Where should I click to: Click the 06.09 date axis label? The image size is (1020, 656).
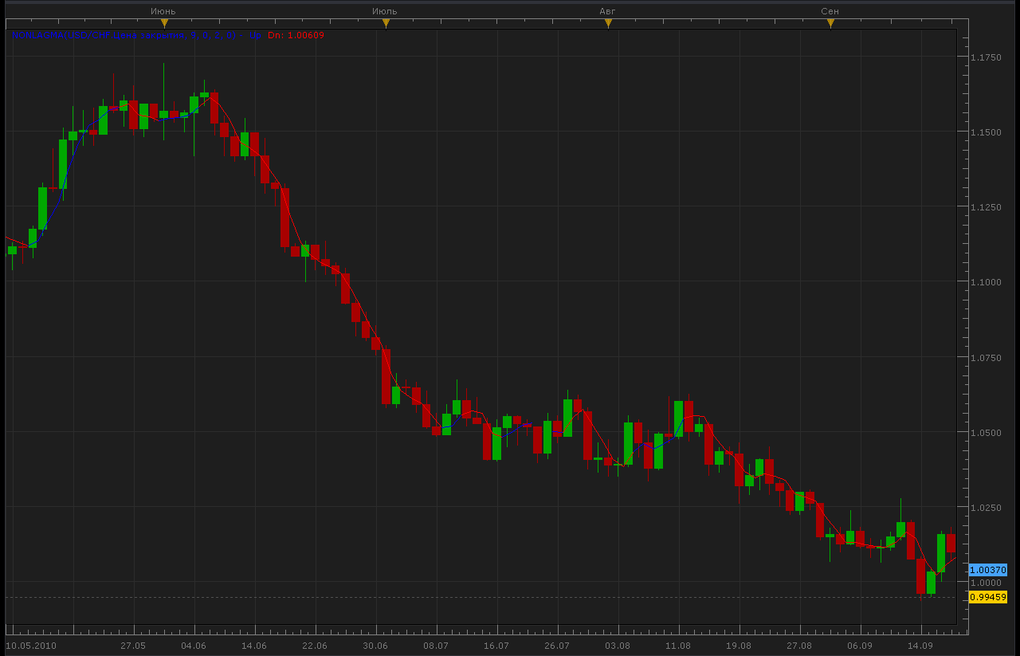(860, 646)
